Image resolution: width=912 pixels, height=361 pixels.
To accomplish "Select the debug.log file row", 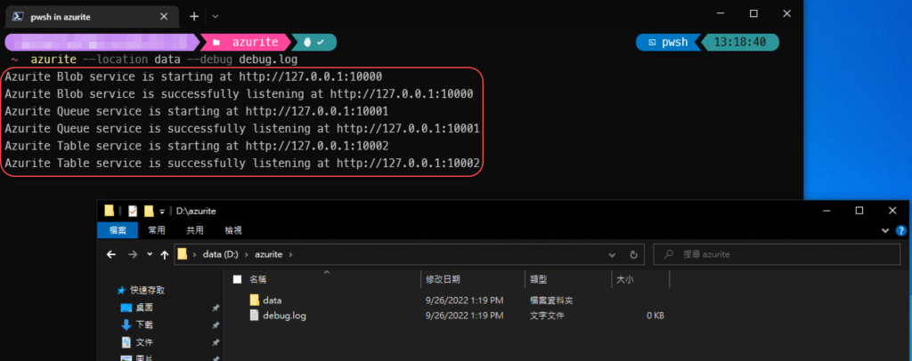I will point(448,316).
